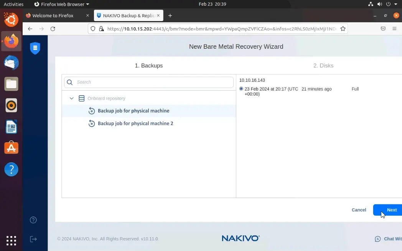
Task: Select the 23 Feb 2024 20:17 recovery point
Action: click(x=241, y=89)
